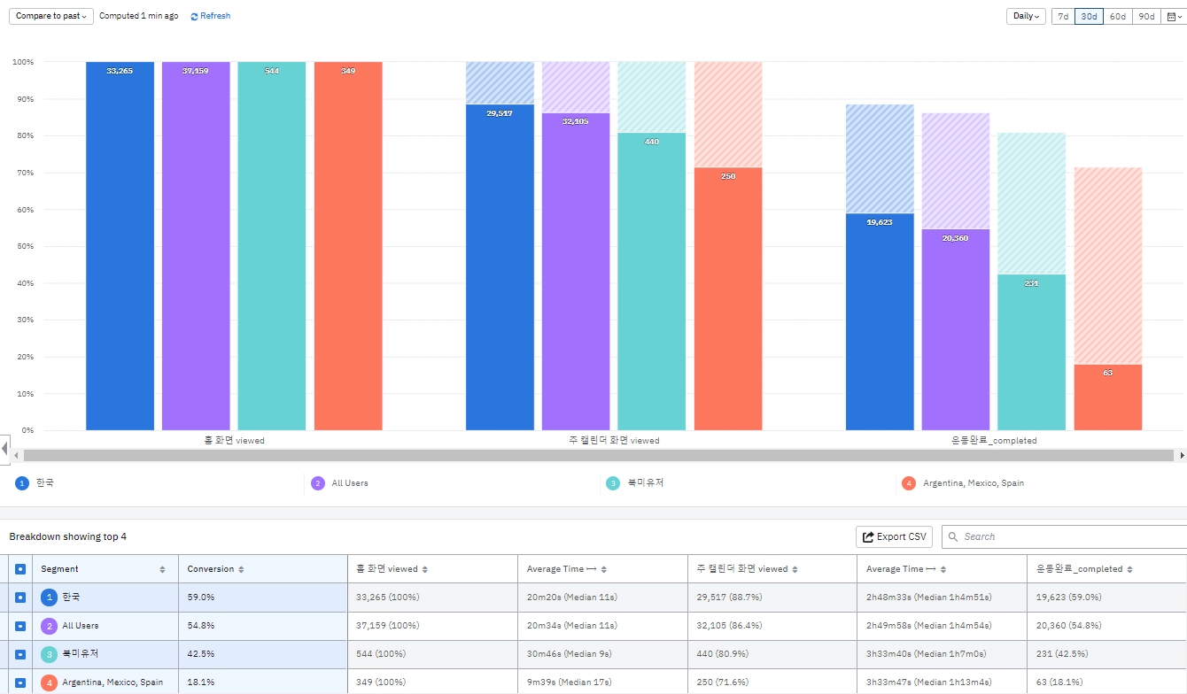Screen dimensions: 1187x694
Task: Open the Compare to past dropdown
Action: coord(51,16)
